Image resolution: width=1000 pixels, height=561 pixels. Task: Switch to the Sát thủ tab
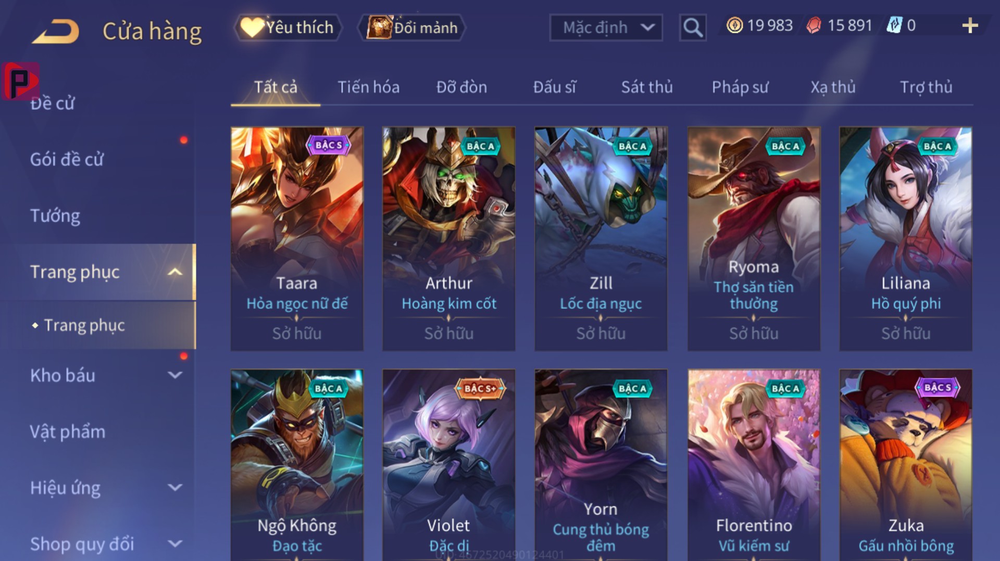click(x=647, y=87)
